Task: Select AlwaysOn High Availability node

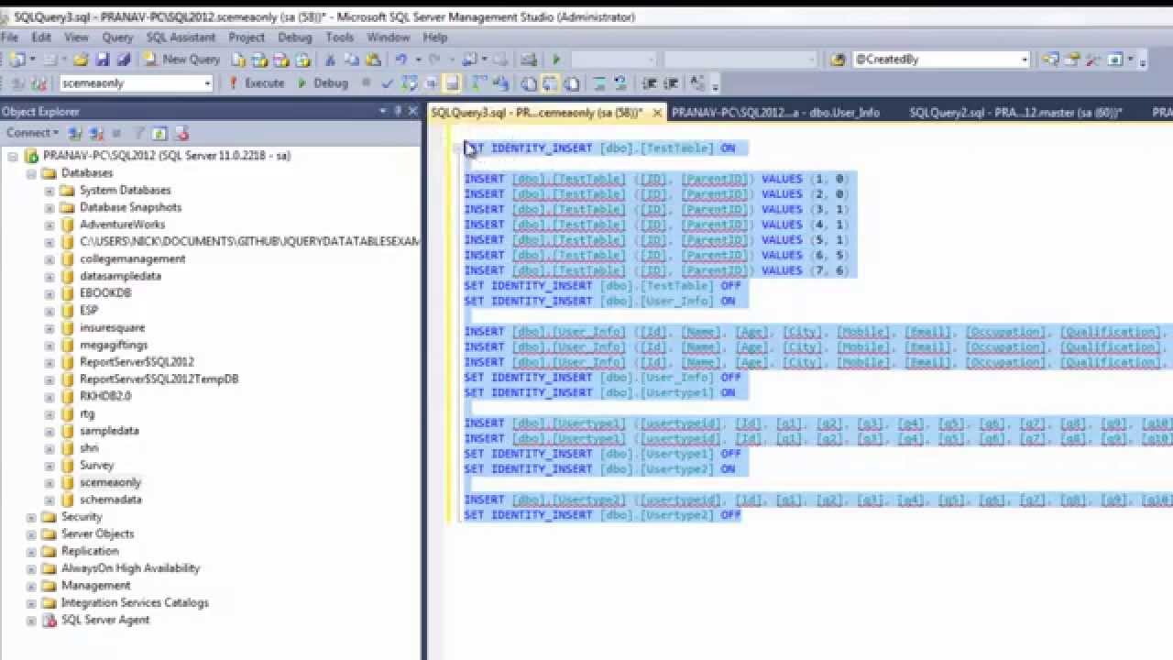Action: point(130,568)
